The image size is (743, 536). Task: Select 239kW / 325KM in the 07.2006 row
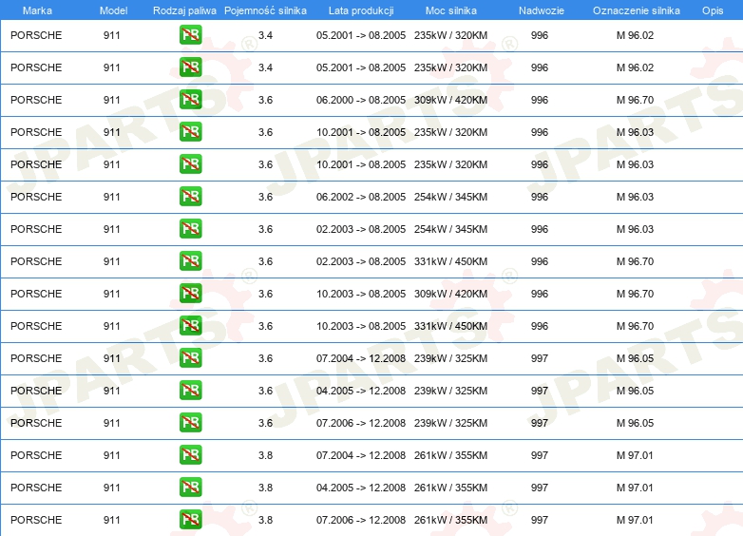coord(450,423)
